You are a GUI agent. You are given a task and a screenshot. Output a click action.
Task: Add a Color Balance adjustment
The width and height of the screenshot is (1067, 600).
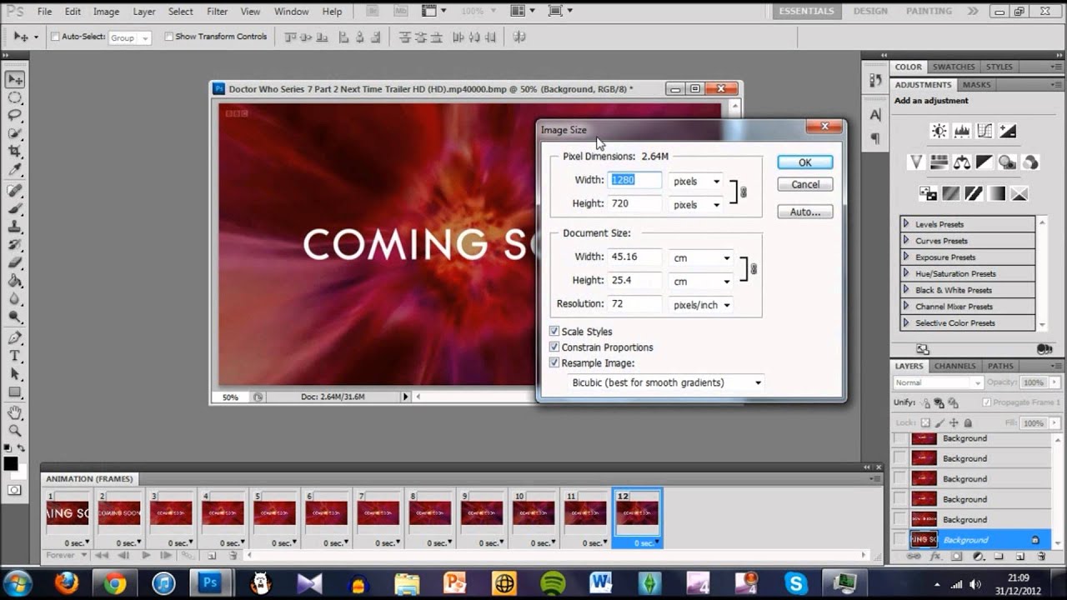(x=962, y=162)
